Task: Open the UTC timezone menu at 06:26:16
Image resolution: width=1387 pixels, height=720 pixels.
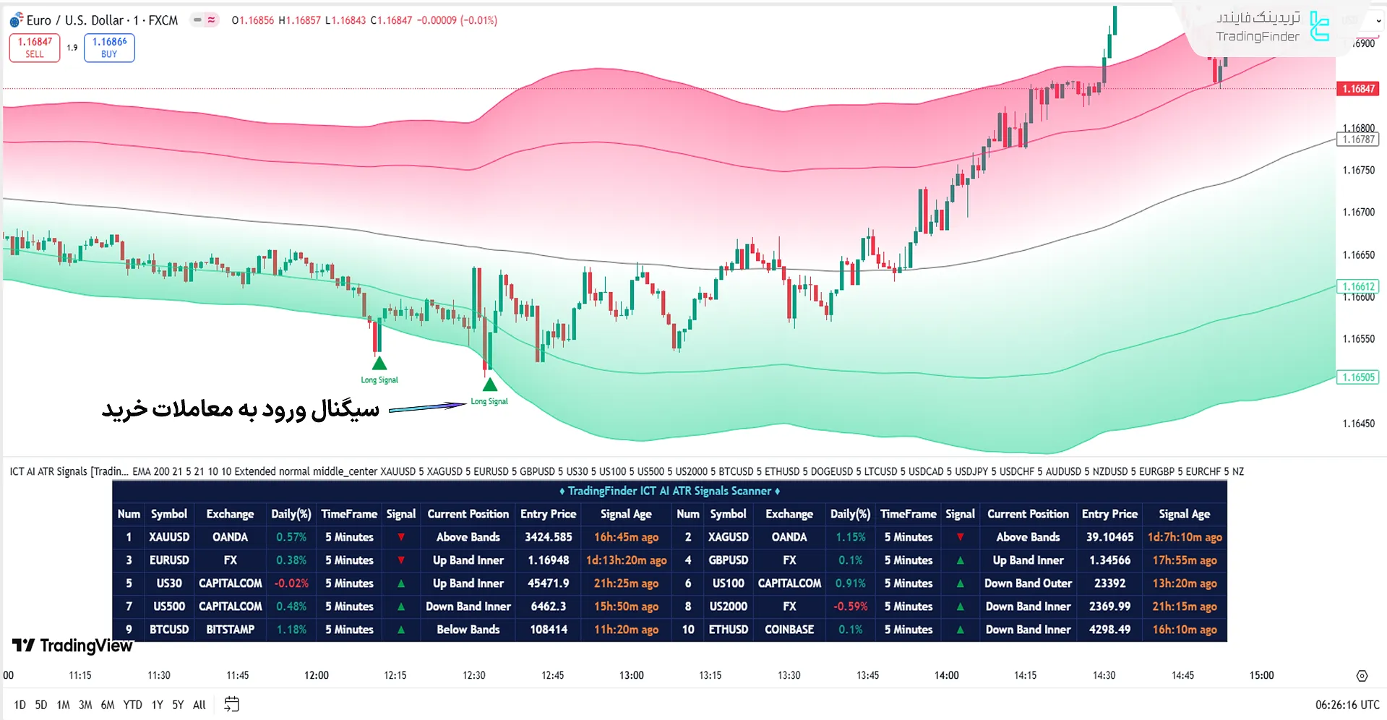Action: [1347, 705]
